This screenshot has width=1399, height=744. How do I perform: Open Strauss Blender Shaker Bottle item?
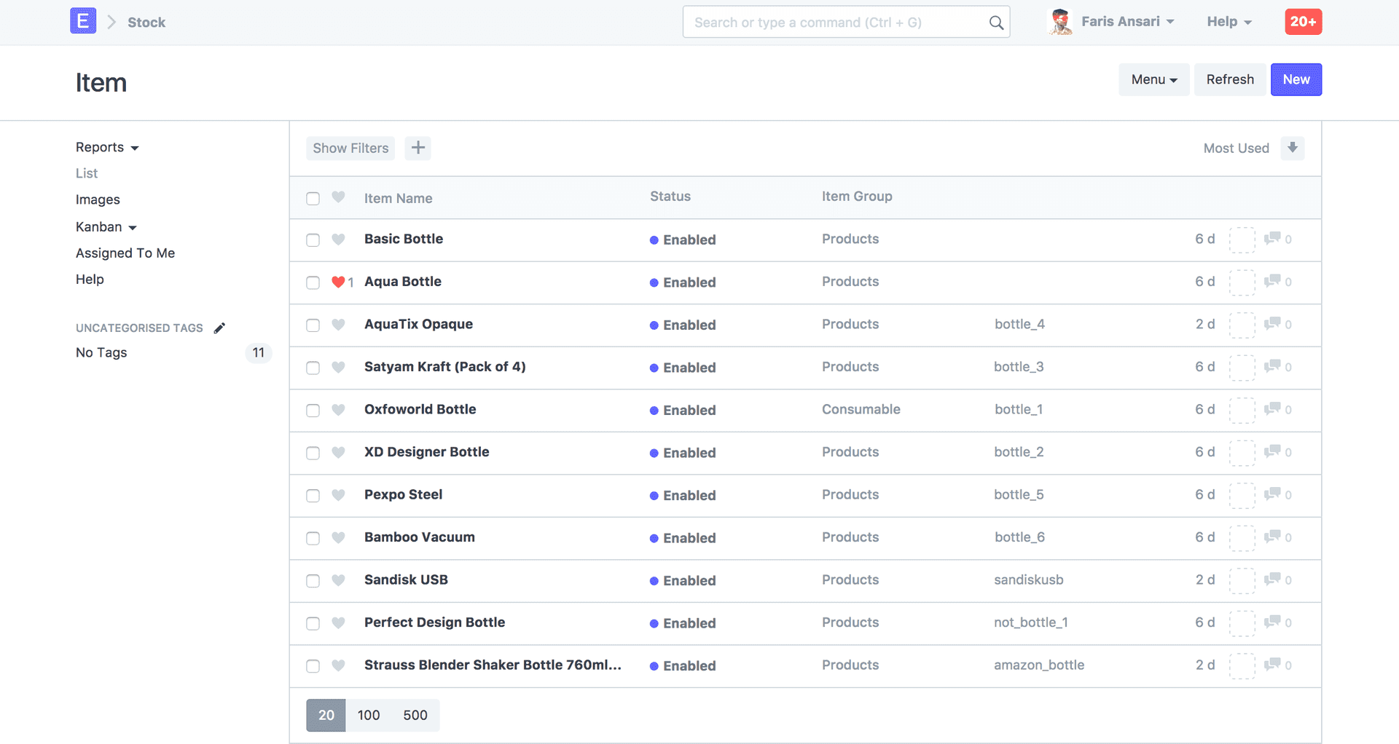pos(493,665)
